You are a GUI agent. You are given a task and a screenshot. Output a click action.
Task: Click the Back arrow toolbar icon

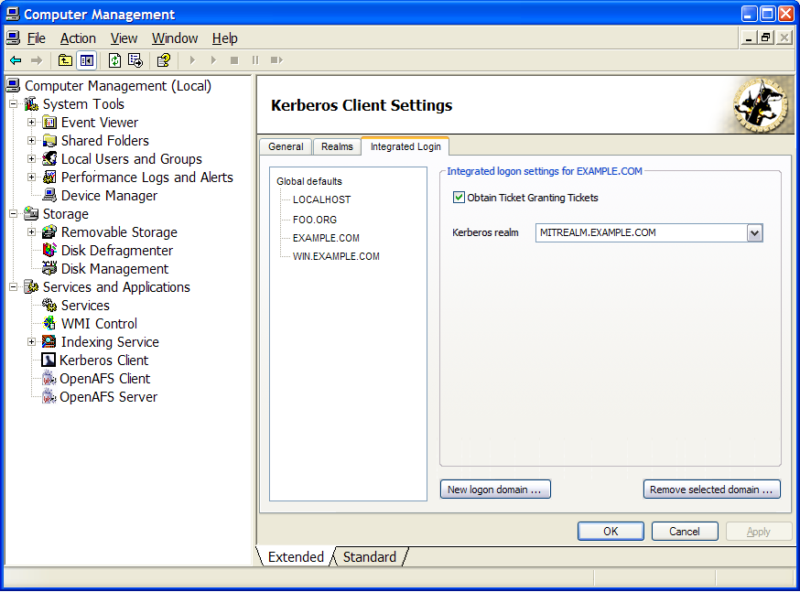pyautogui.click(x=16, y=60)
